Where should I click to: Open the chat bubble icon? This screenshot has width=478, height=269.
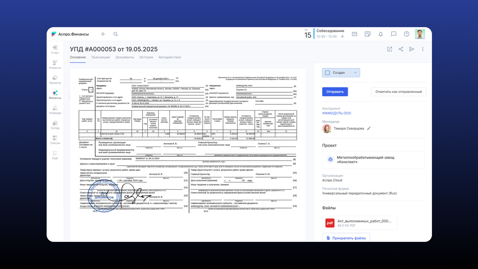coord(394,34)
